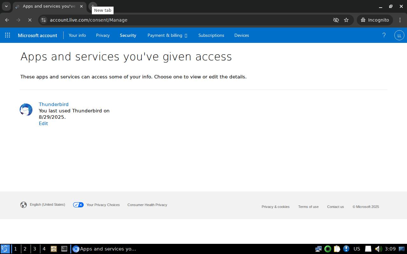The height and width of the screenshot is (254, 407).
Task: Open the tab search dropdown arrow
Action: click(x=6, y=6)
